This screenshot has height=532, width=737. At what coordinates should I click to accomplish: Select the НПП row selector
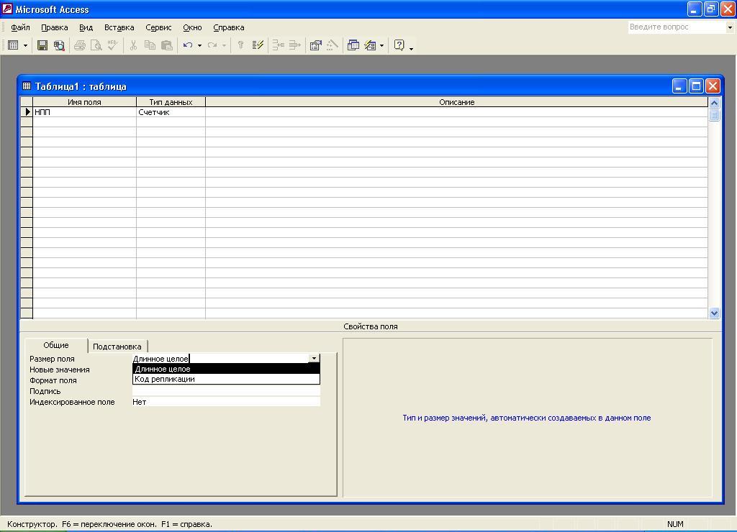pyautogui.click(x=27, y=112)
